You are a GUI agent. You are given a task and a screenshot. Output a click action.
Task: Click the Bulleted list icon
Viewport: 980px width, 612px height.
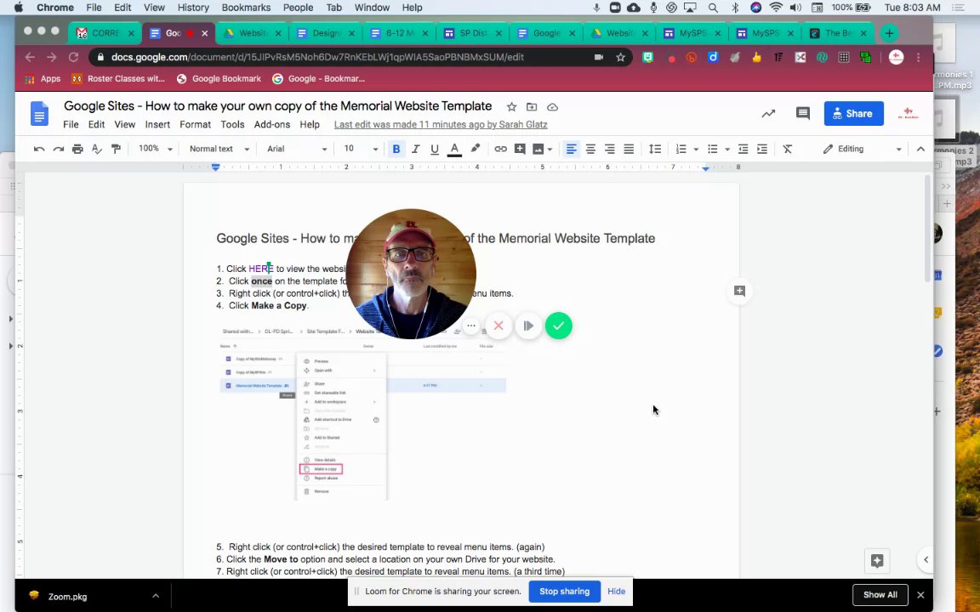712,149
